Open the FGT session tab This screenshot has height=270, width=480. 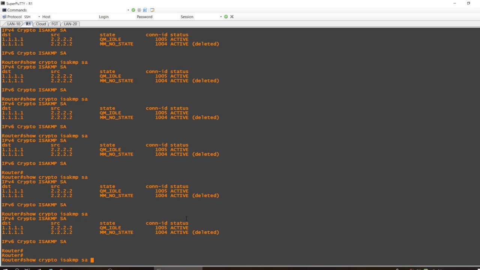[x=55, y=24]
